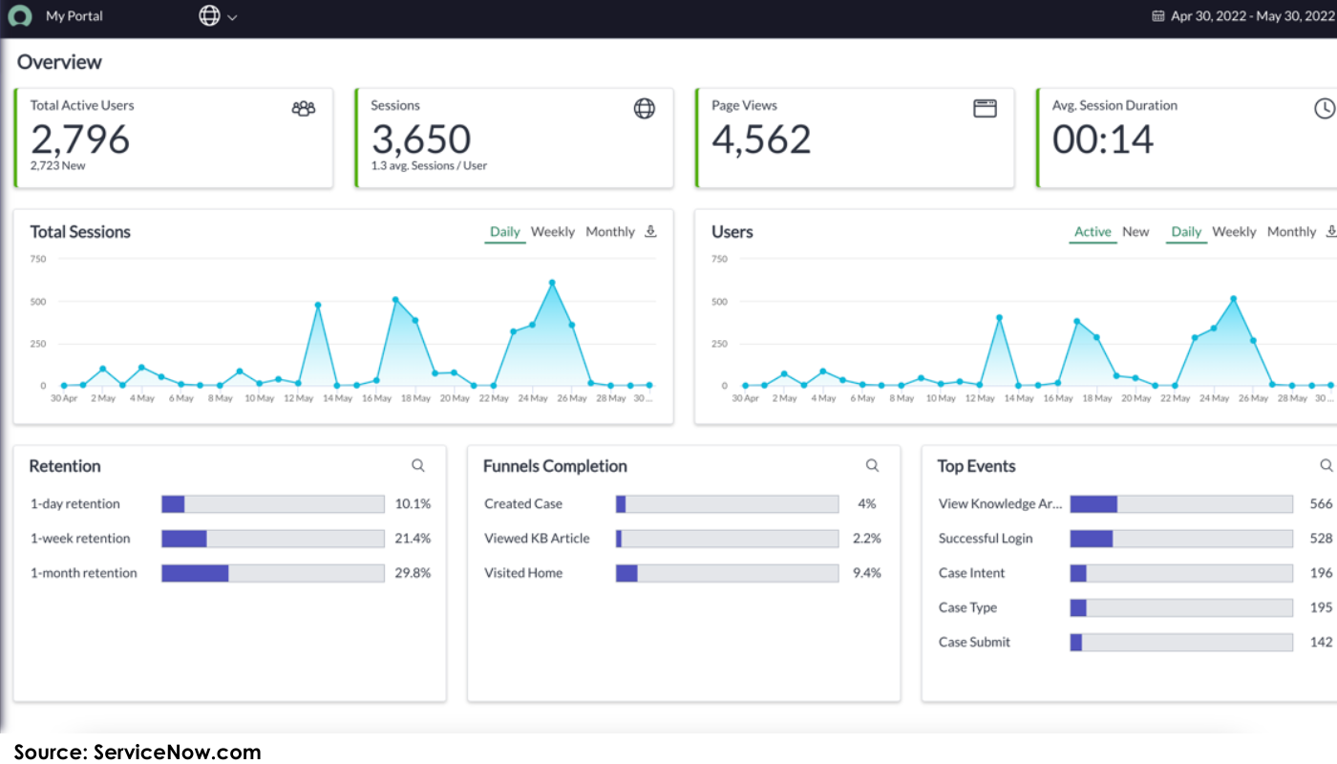1337x764 pixels.
Task: Click the globe icon on the Sessions card
Action: tap(645, 108)
